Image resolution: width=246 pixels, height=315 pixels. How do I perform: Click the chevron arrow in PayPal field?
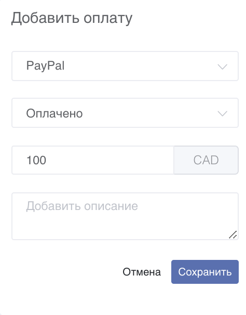click(x=222, y=67)
